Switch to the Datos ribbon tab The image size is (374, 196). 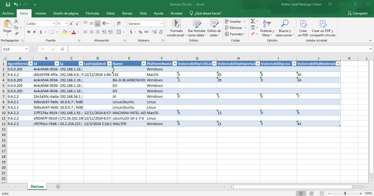click(111, 13)
